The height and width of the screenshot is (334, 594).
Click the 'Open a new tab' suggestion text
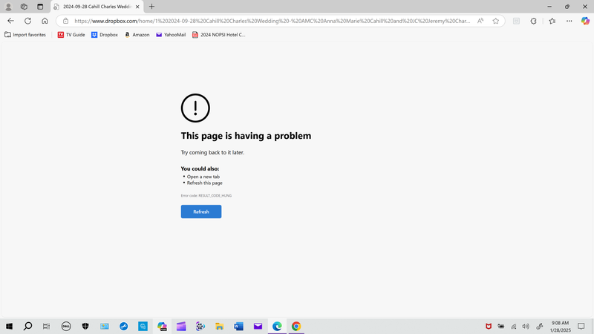tap(203, 177)
